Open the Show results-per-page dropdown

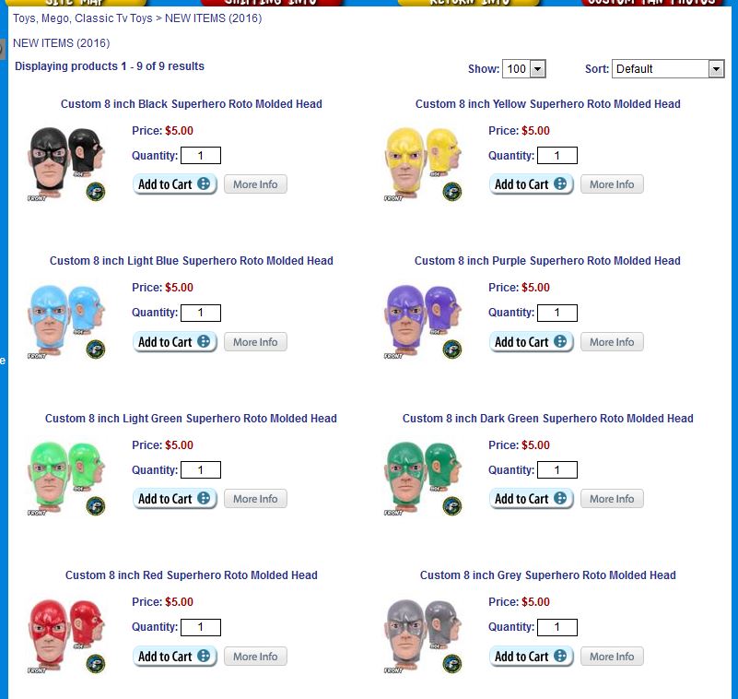tap(524, 69)
